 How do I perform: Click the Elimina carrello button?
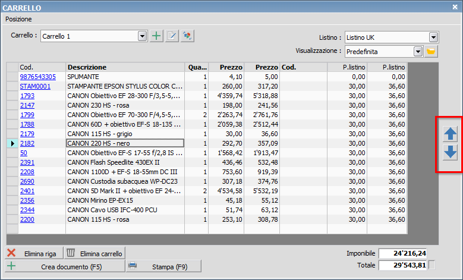(95, 253)
